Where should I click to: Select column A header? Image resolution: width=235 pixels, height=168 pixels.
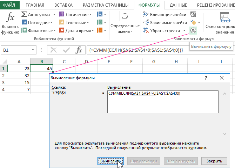pos(19,61)
